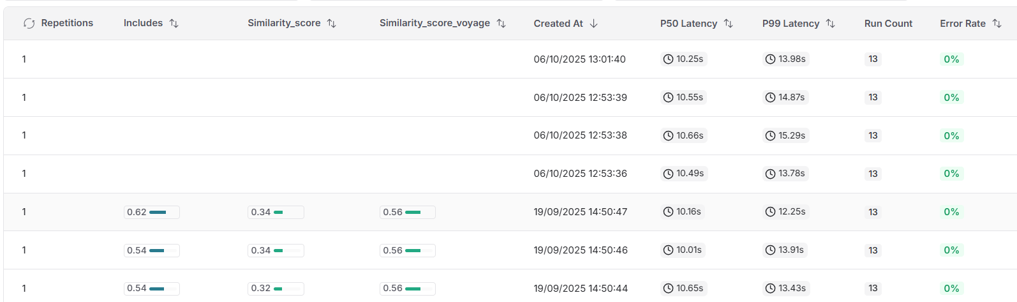Image resolution: width=1017 pixels, height=302 pixels.
Task: Click the 14.87s P99 latency clock icon
Action: [770, 98]
